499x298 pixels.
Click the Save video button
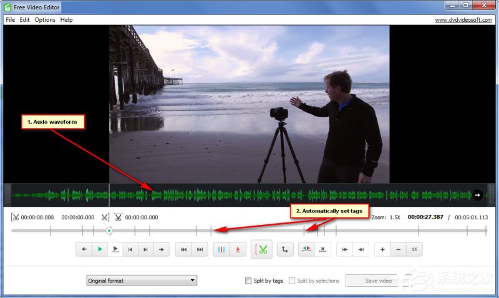(379, 281)
